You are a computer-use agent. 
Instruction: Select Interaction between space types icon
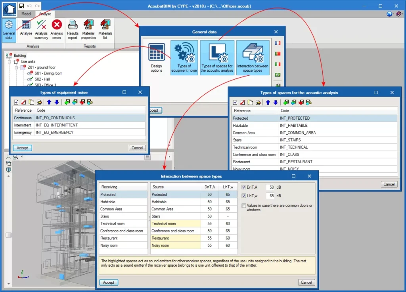[253, 58]
